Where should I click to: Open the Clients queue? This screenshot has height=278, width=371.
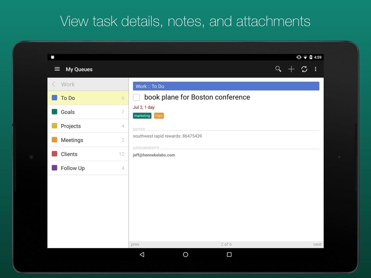point(88,154)
